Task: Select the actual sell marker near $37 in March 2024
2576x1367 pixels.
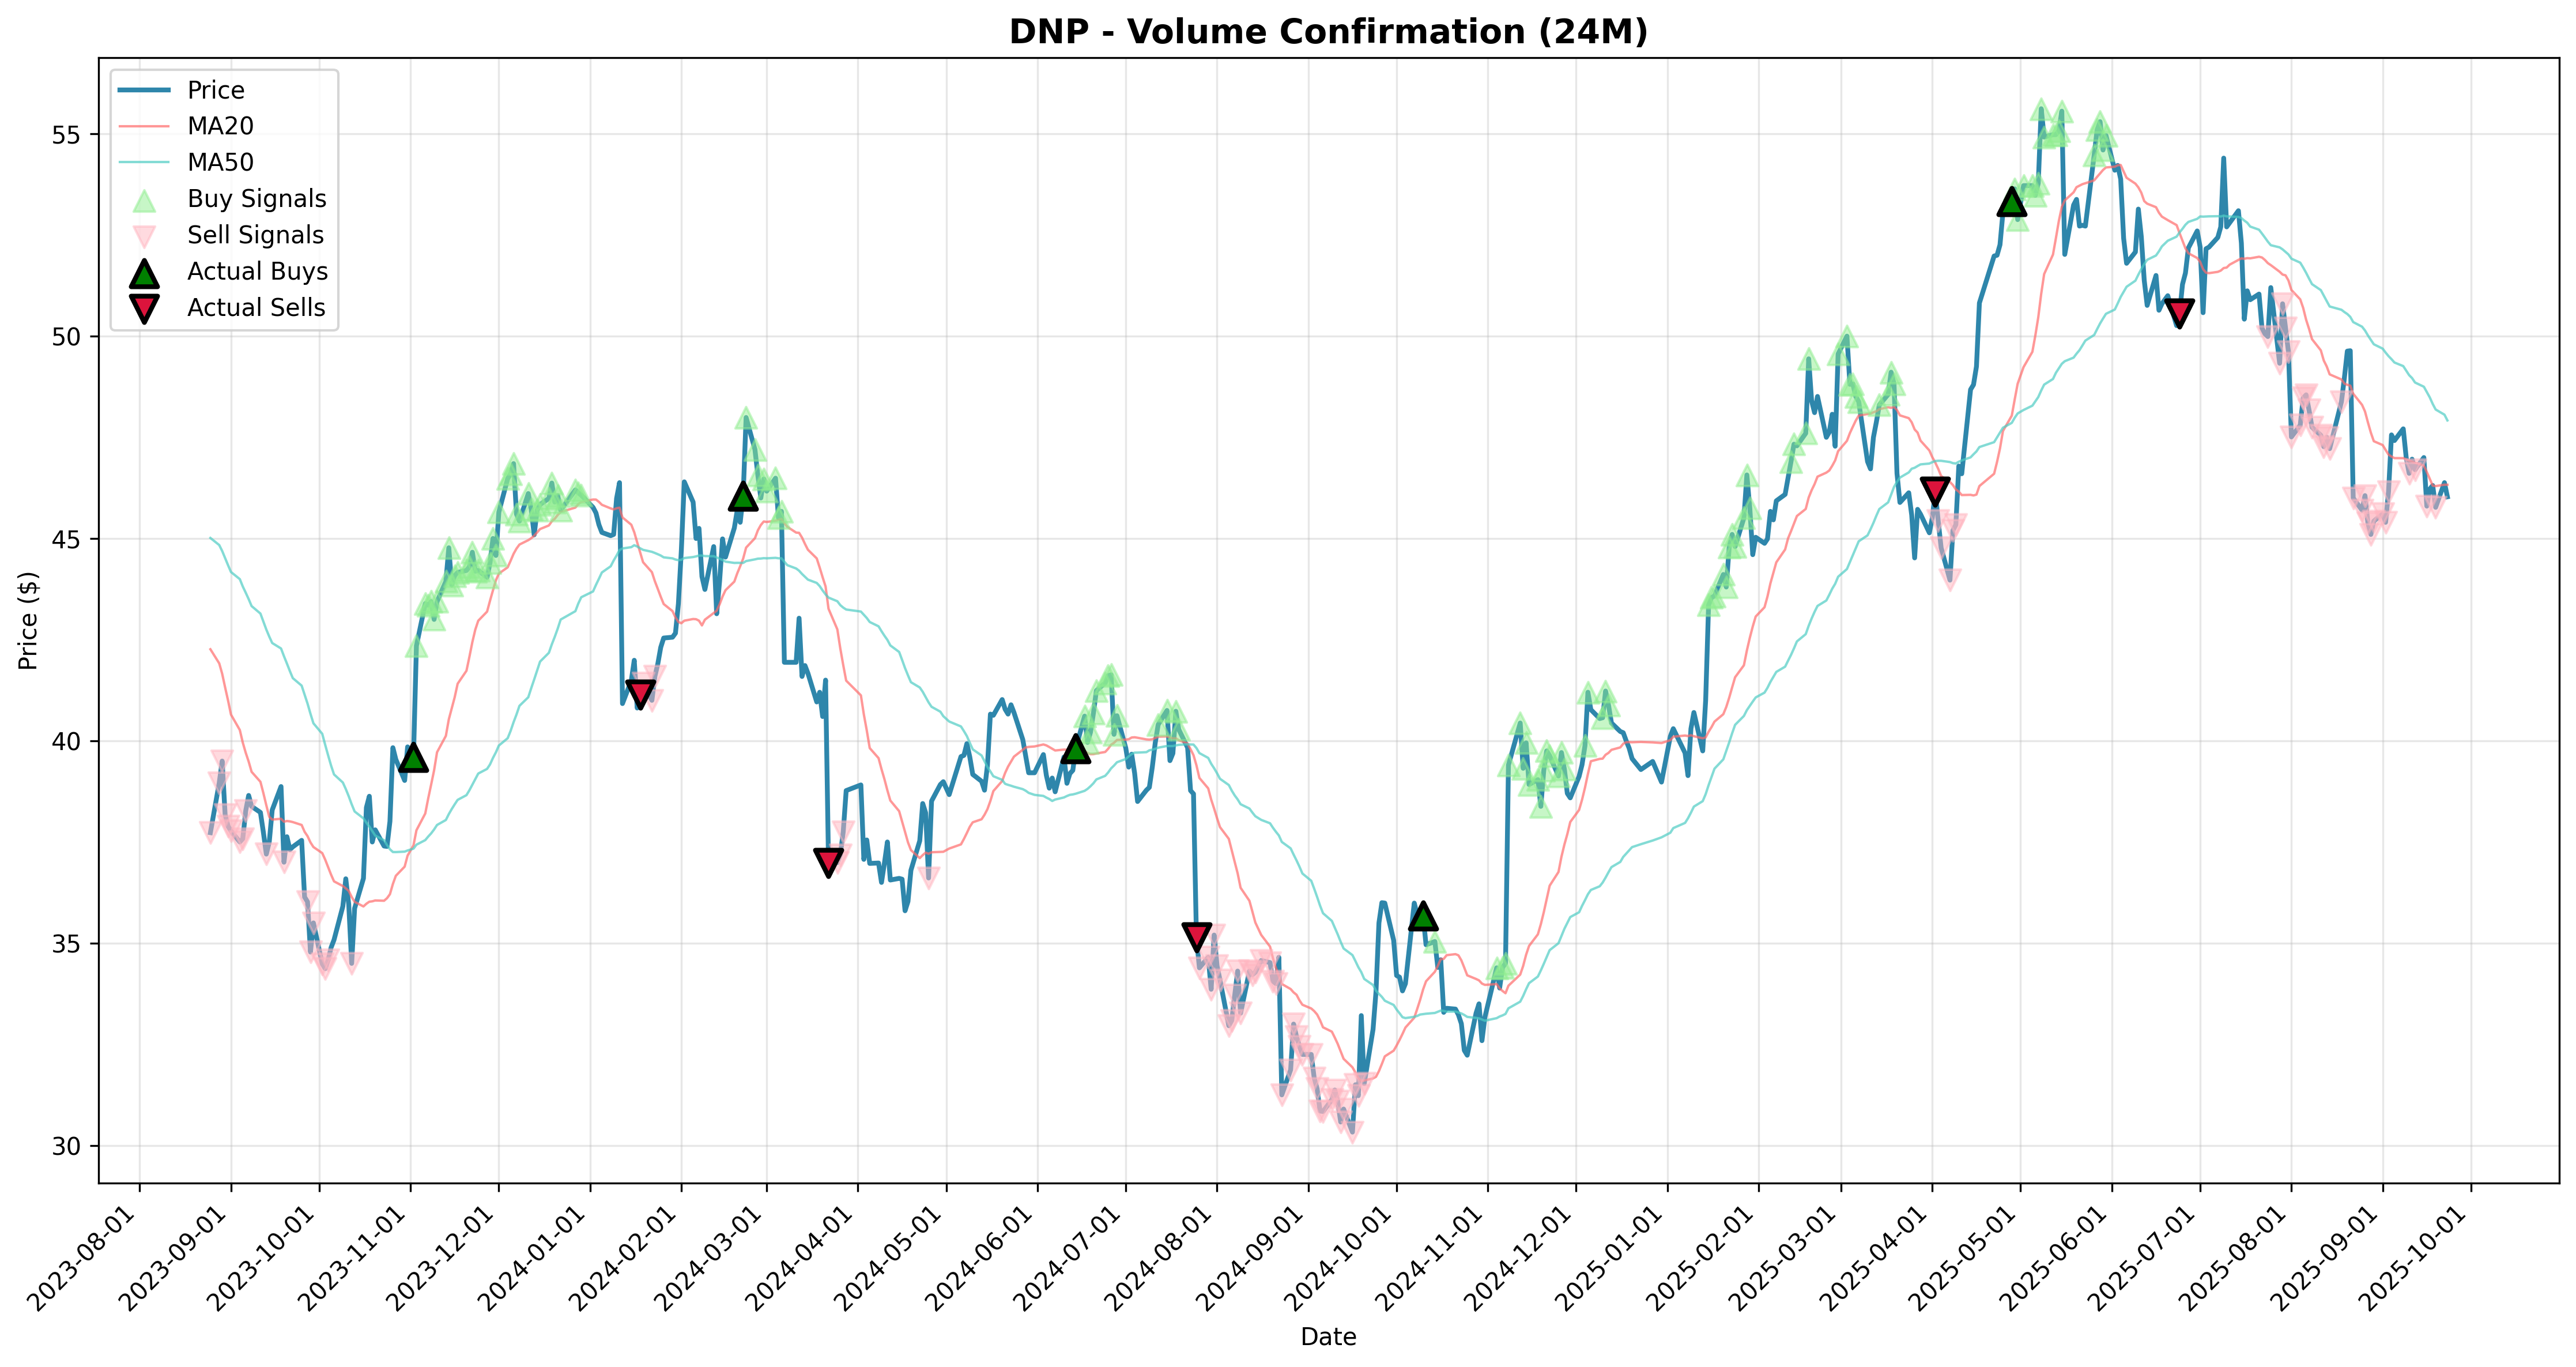Action: [x=828, y=862]
